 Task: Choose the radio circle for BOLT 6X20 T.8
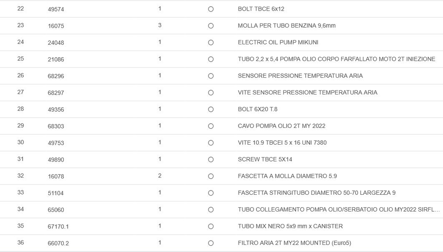(x=211, y=109)
